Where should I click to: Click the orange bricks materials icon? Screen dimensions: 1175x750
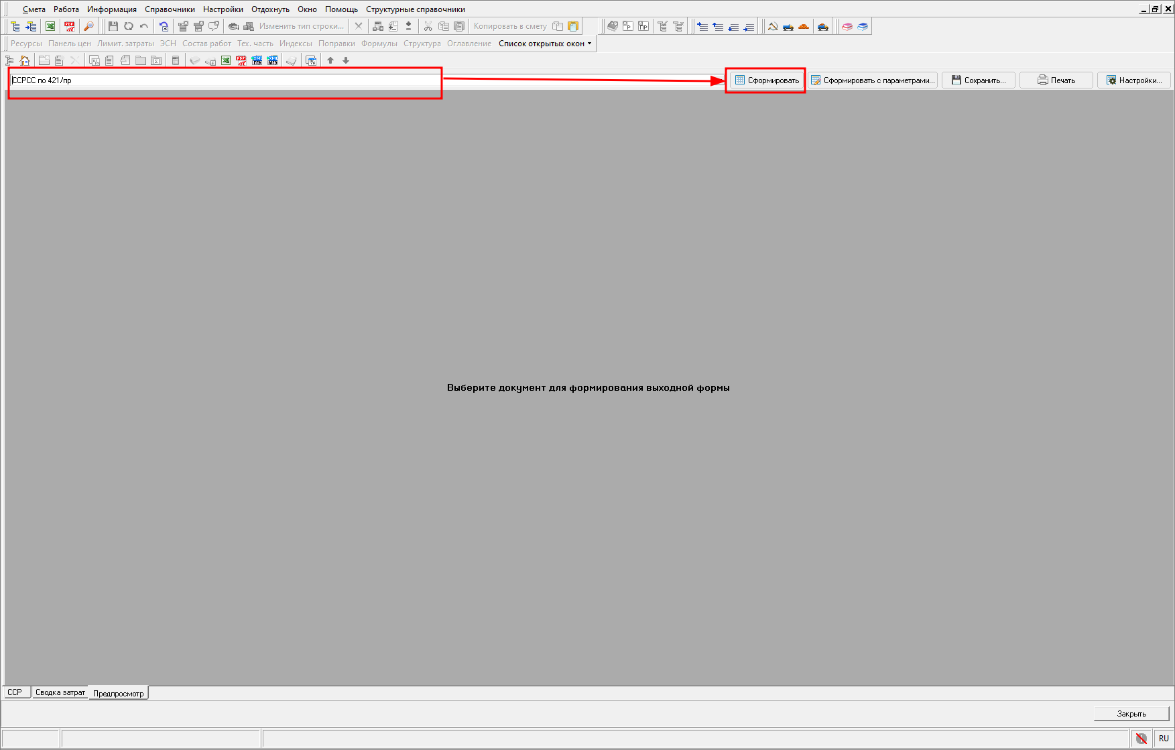tap(804, 26)
